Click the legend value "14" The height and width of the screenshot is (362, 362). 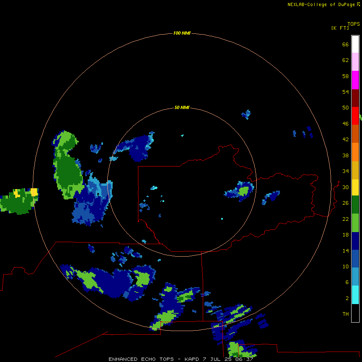[346, 251]
